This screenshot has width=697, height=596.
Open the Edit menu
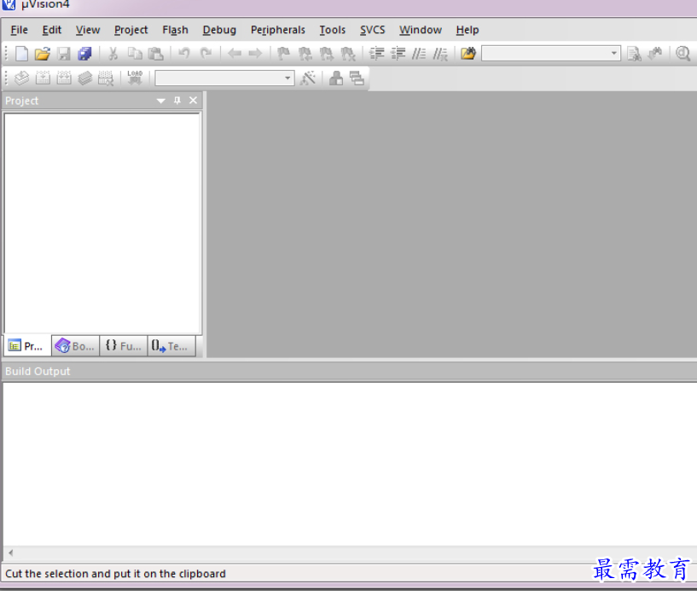coord(51,30)
